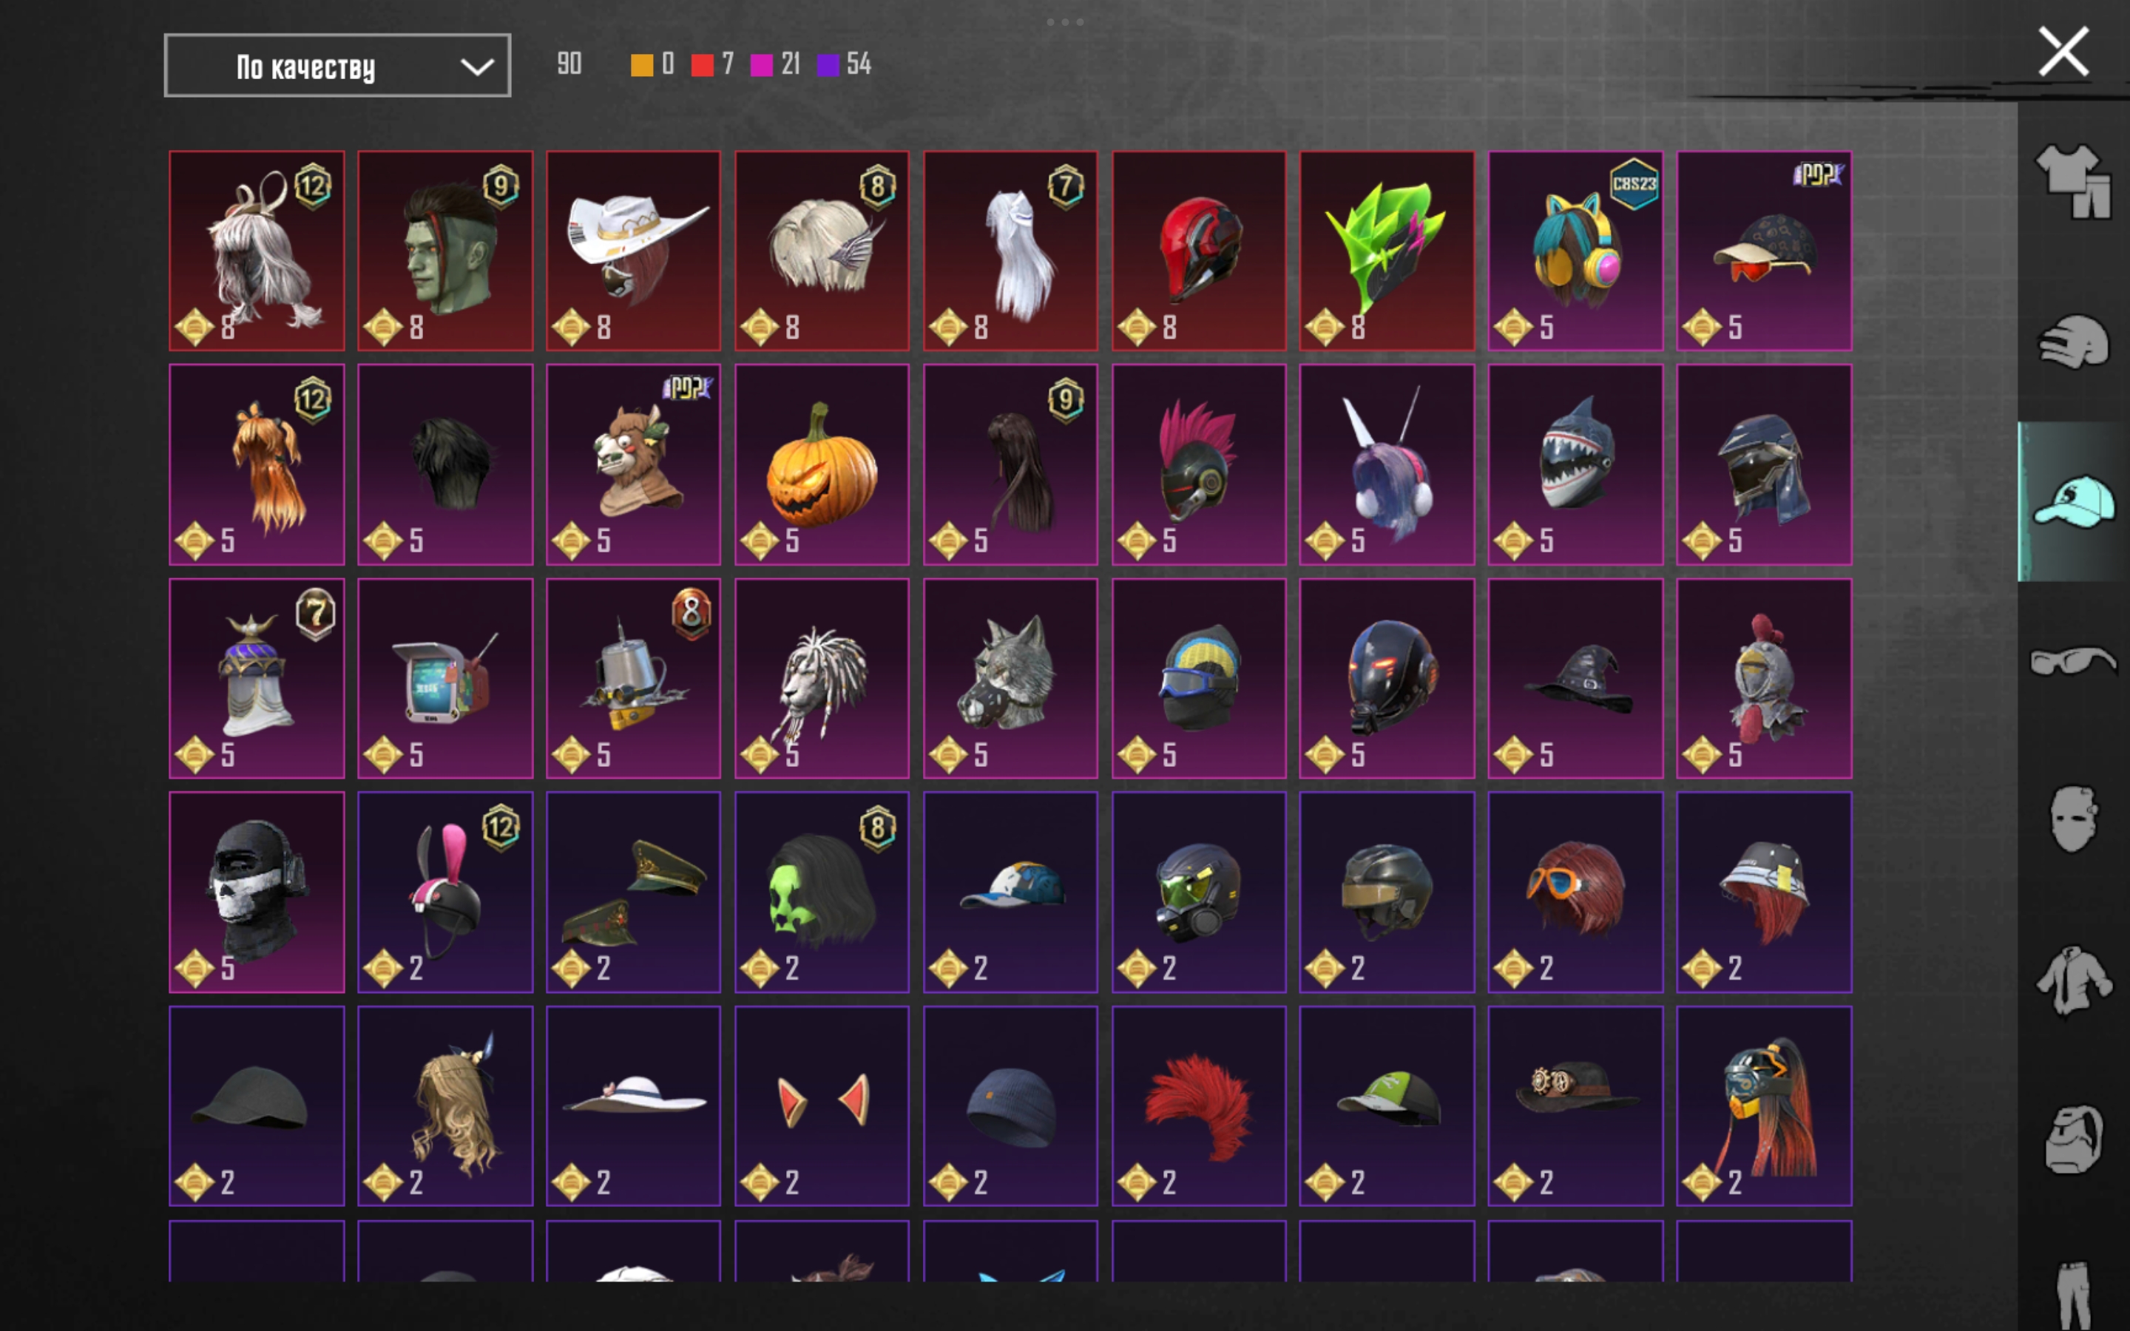Select the shark head helmet item
Screen dimensions: 2130x1331
pos(1575,464)
